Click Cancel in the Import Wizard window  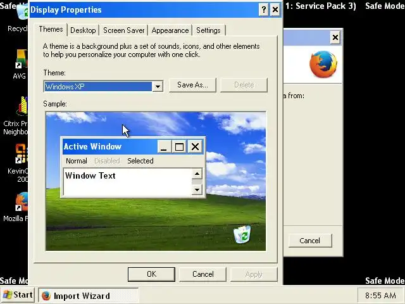(x=310, y=241)
